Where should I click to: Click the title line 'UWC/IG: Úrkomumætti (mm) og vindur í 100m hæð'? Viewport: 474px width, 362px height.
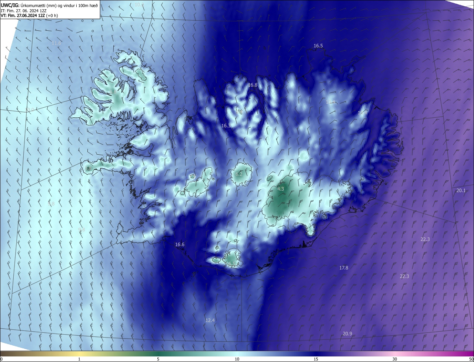[49, 5]
